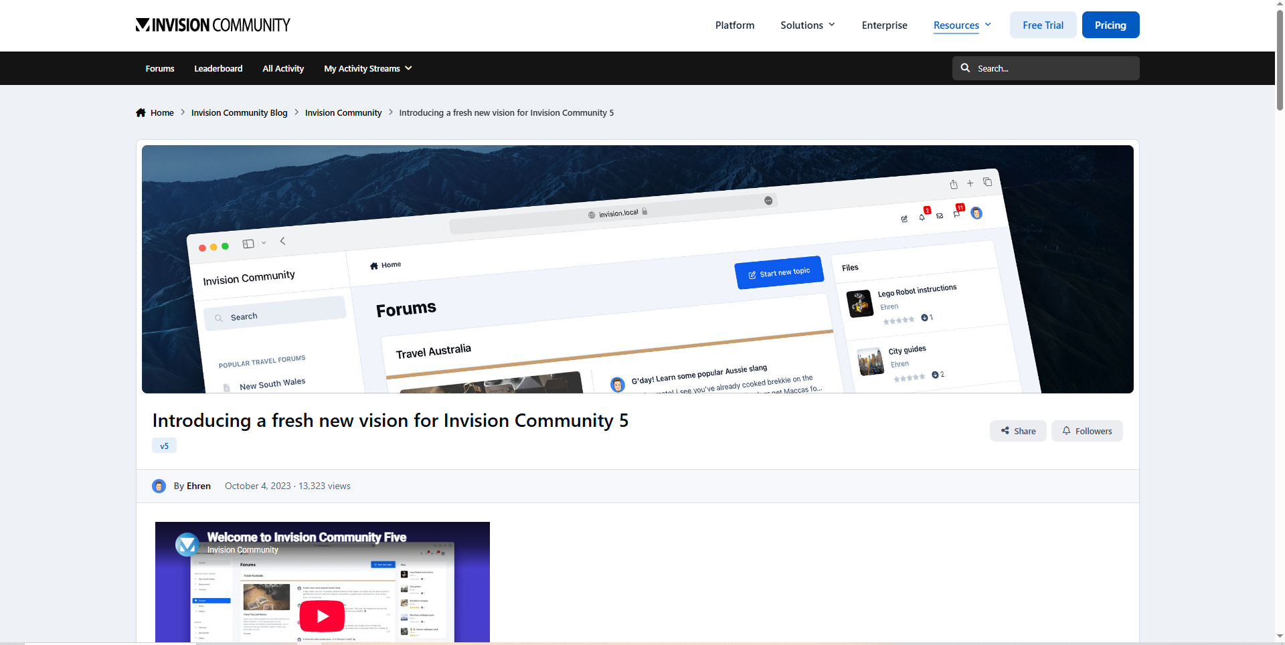Click the search magnifier icon
1285x645 pixels.
[965, 68]
